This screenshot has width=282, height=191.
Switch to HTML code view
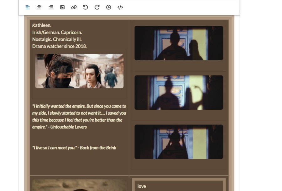[x=120, y=7]
